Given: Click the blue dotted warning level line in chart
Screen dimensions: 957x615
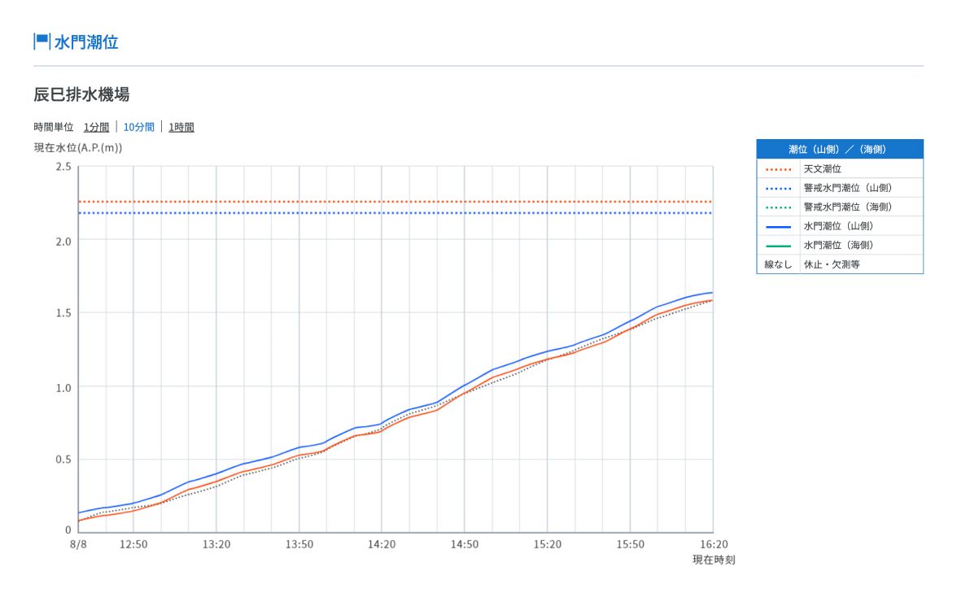Looking at the screenshot, I should [x=395, y=213].
